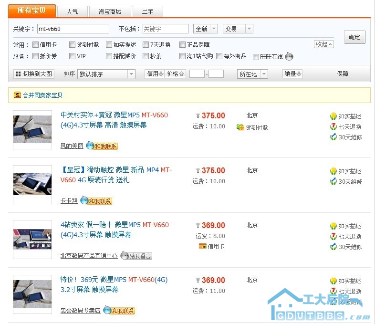Open the 所在地 location dropdown

pos(252,74)
